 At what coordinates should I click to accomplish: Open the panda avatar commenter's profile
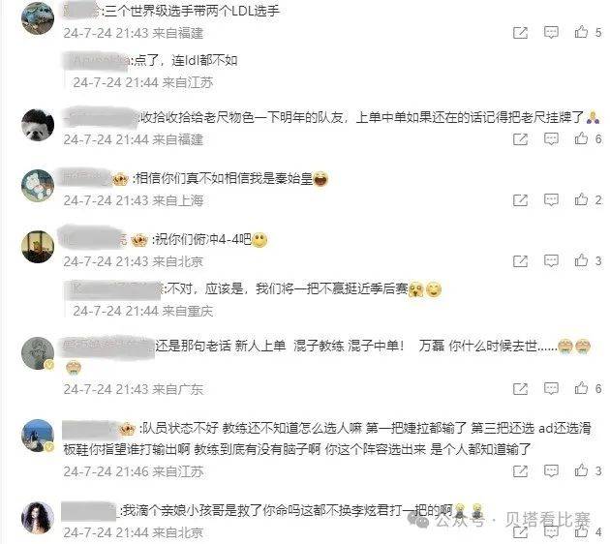(38, 125)
